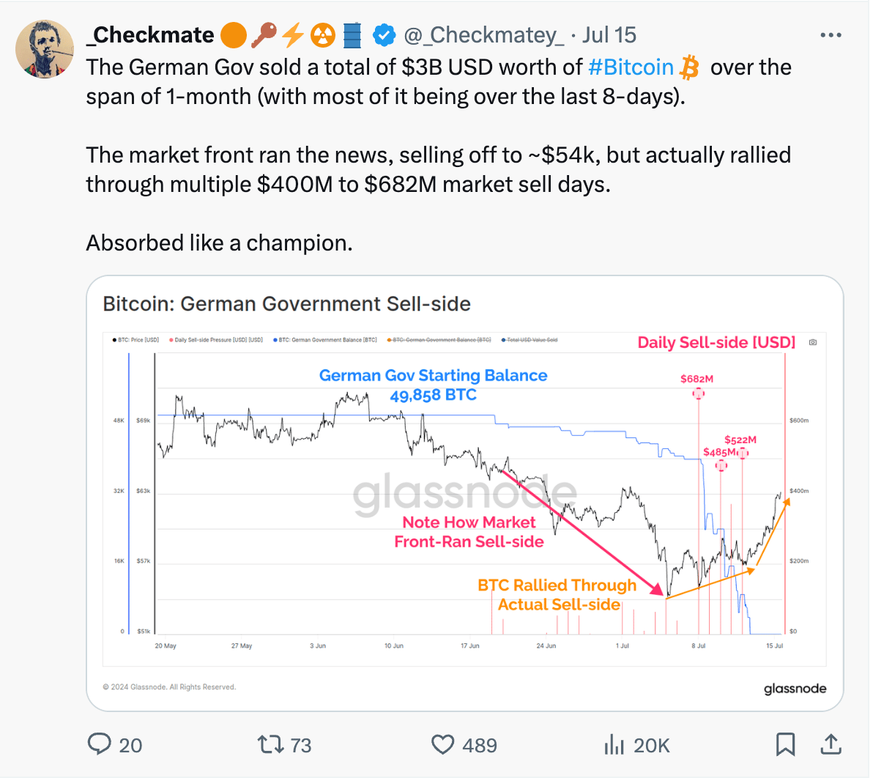This screenshot has width=873, height=778.
Task: Click the repost arrows icon
Action: click(x=270, y=744)
